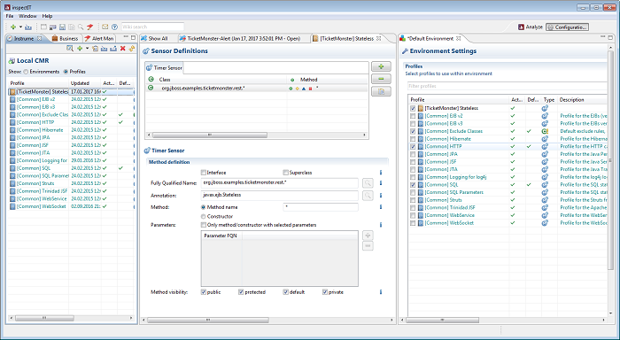
Task: Open the dropdown arrow beside main toolbar plus
Action: 20,27
